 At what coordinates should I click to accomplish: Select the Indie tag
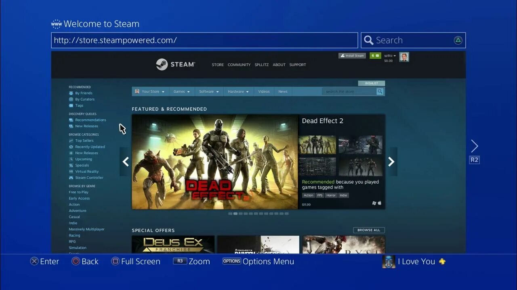[343, 195]
